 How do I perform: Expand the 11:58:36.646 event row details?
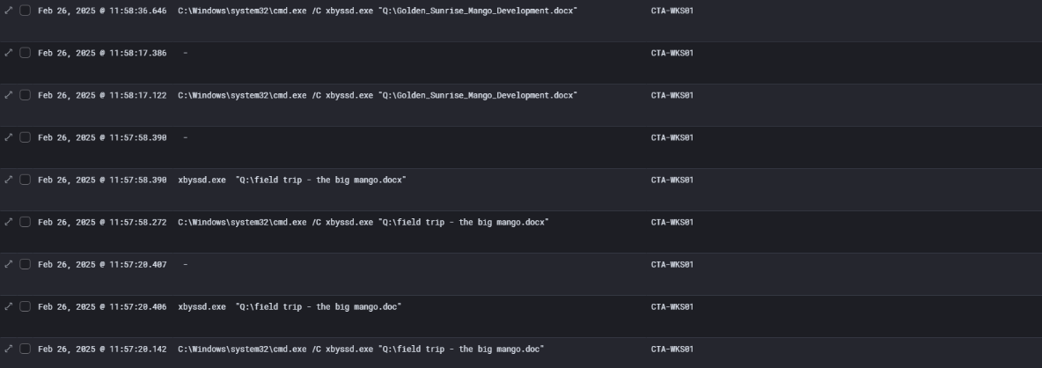click(9, 11)
